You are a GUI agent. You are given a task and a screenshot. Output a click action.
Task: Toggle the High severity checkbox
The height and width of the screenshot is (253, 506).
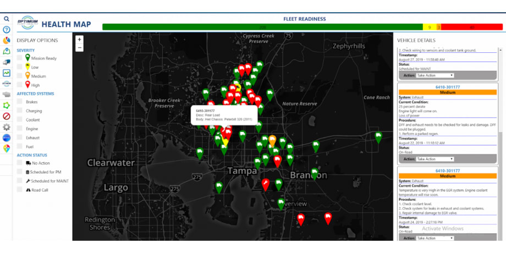click(20, 85)
